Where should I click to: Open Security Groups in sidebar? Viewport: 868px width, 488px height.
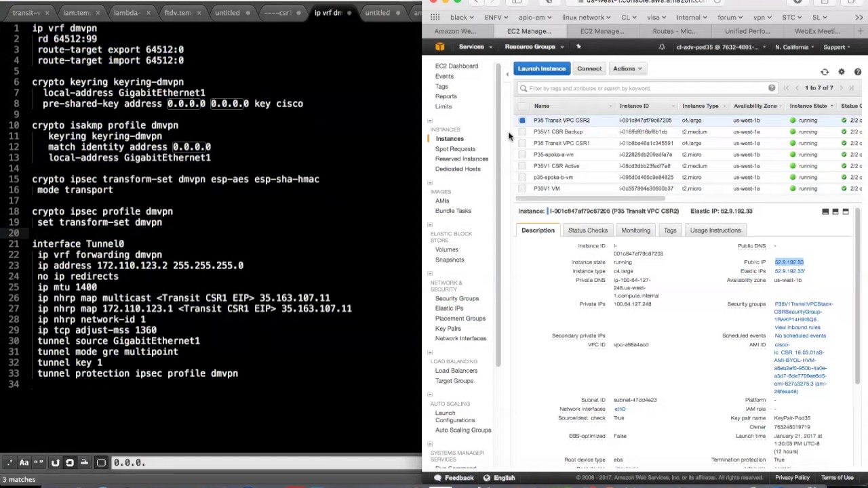coord(457,298)
